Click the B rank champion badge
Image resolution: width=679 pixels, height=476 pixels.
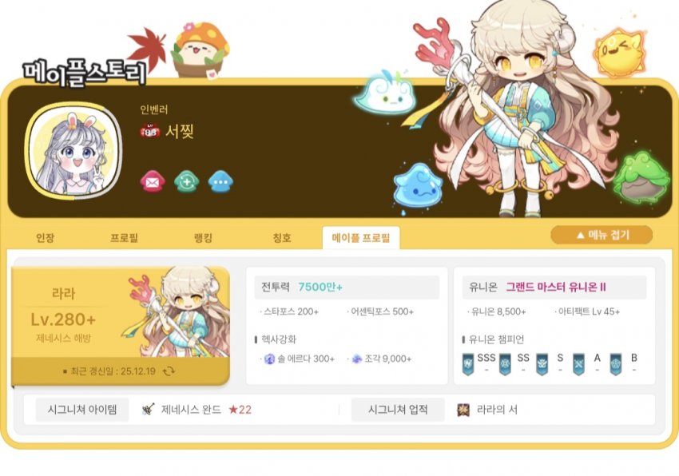tap(616, 364)
